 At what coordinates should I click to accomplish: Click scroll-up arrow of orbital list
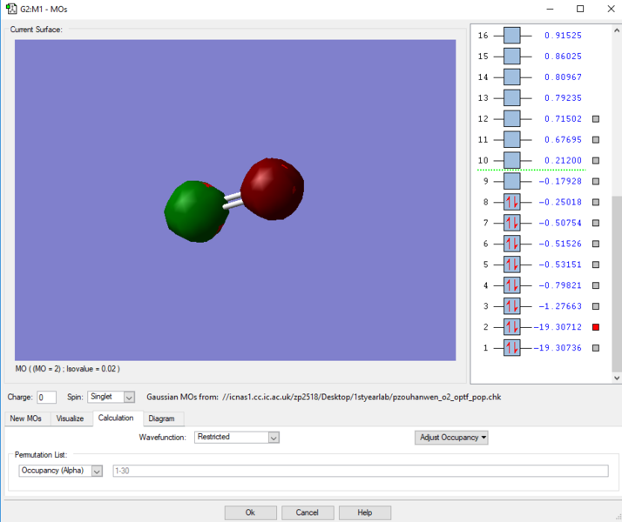pyautogui.click(x=617, y=30)
